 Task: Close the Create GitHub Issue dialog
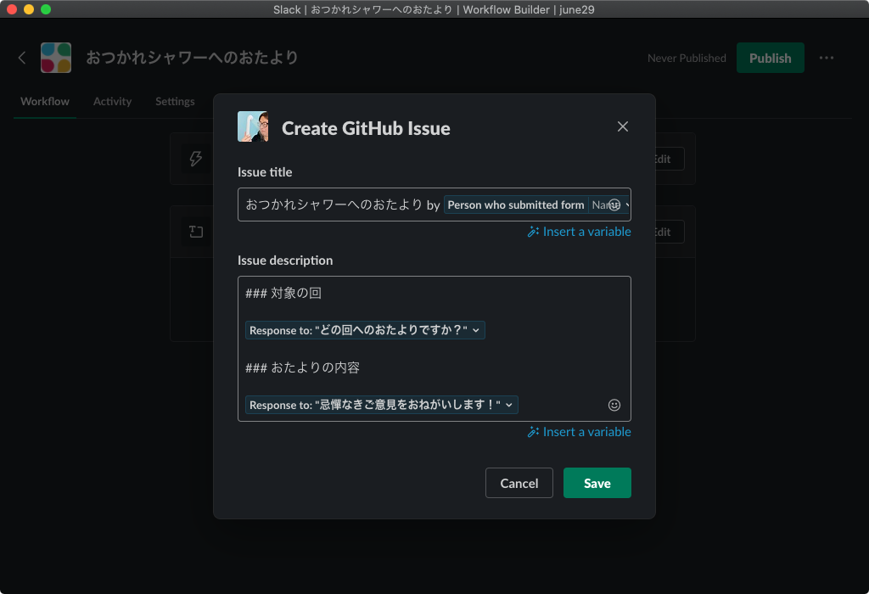(622, 127)
